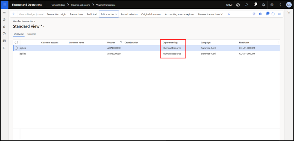Expand the Reverse transactions dropdown
294x141 pixels.
pos(211,14)
